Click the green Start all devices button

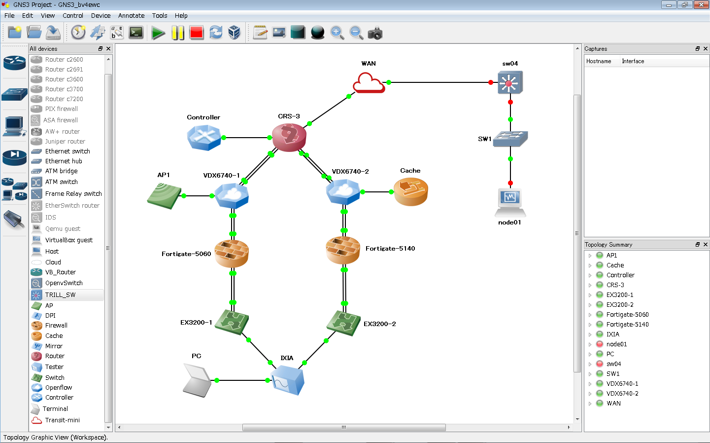[x=158, y=33]
